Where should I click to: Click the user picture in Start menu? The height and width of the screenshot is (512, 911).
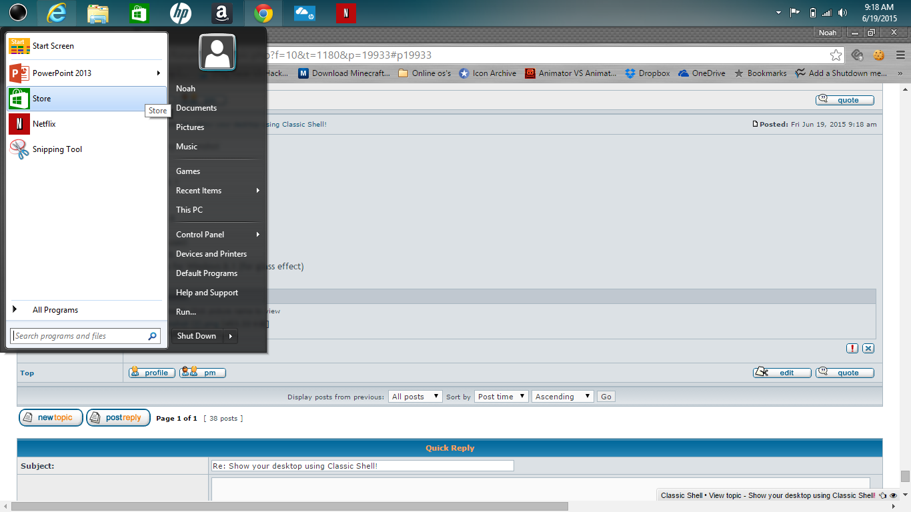[217, 53]
